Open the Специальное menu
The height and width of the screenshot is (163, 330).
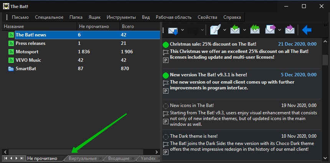[49, 17]
